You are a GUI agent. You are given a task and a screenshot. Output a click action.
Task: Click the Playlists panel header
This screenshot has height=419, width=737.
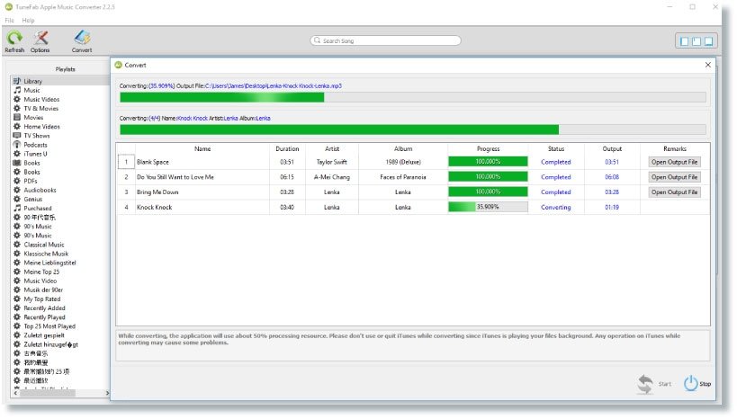(66, 69)
